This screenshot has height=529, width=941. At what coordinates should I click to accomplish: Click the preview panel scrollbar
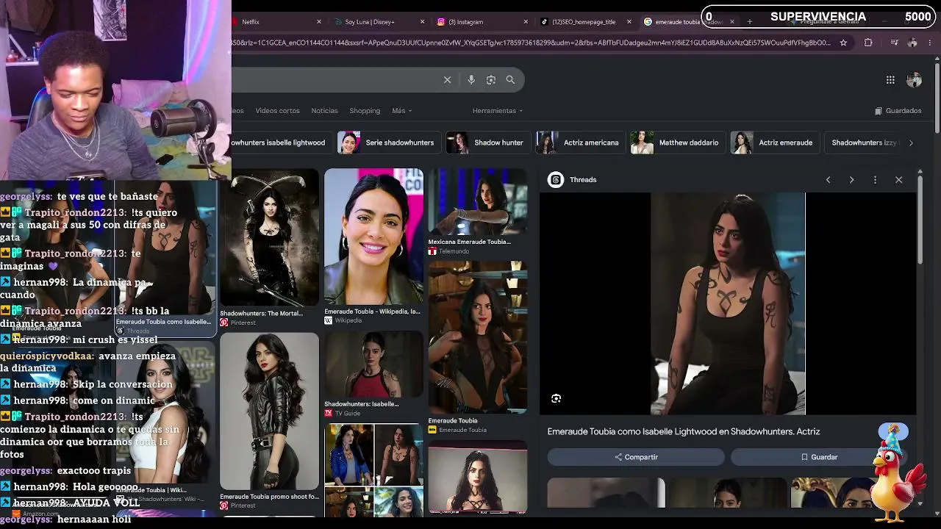tap(920, 220)
